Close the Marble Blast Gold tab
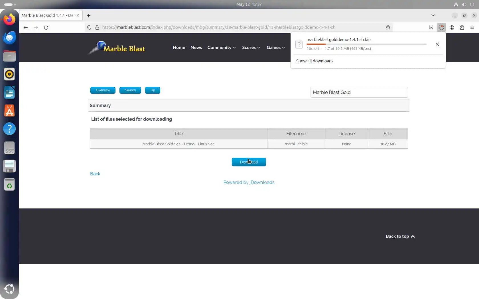 pos(78,15)
